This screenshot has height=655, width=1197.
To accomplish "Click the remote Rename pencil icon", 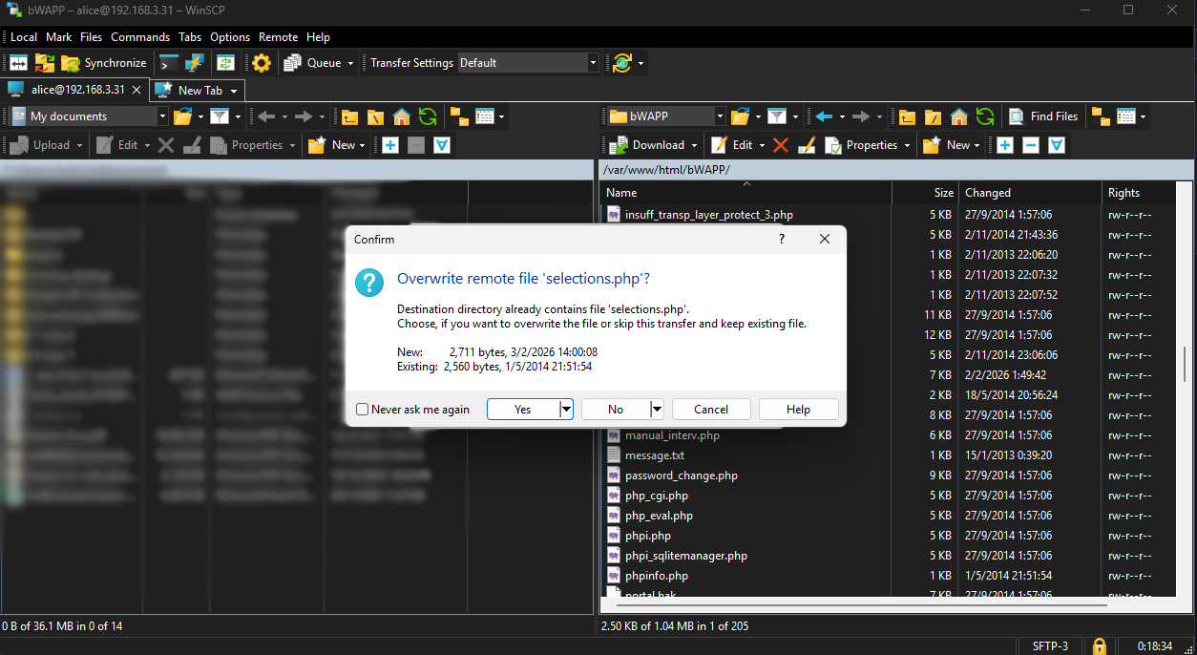I will click(x=806, y=145).
